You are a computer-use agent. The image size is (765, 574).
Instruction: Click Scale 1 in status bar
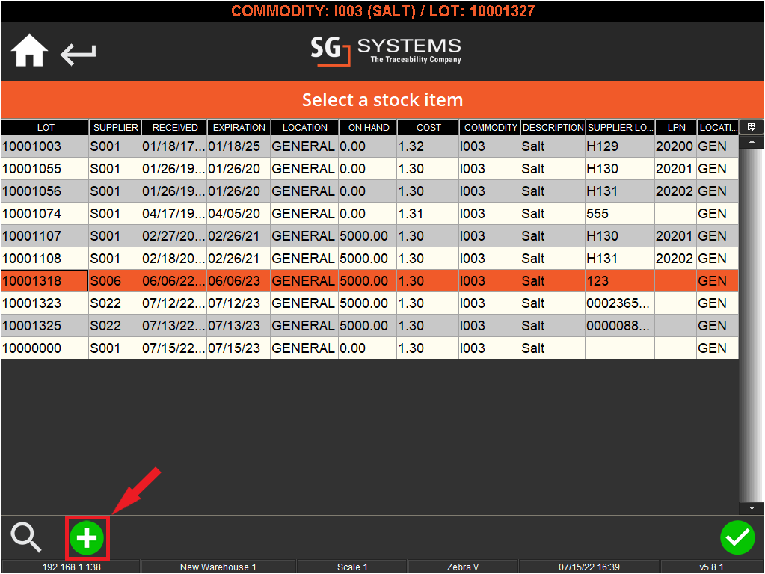[x=351, y=567]
